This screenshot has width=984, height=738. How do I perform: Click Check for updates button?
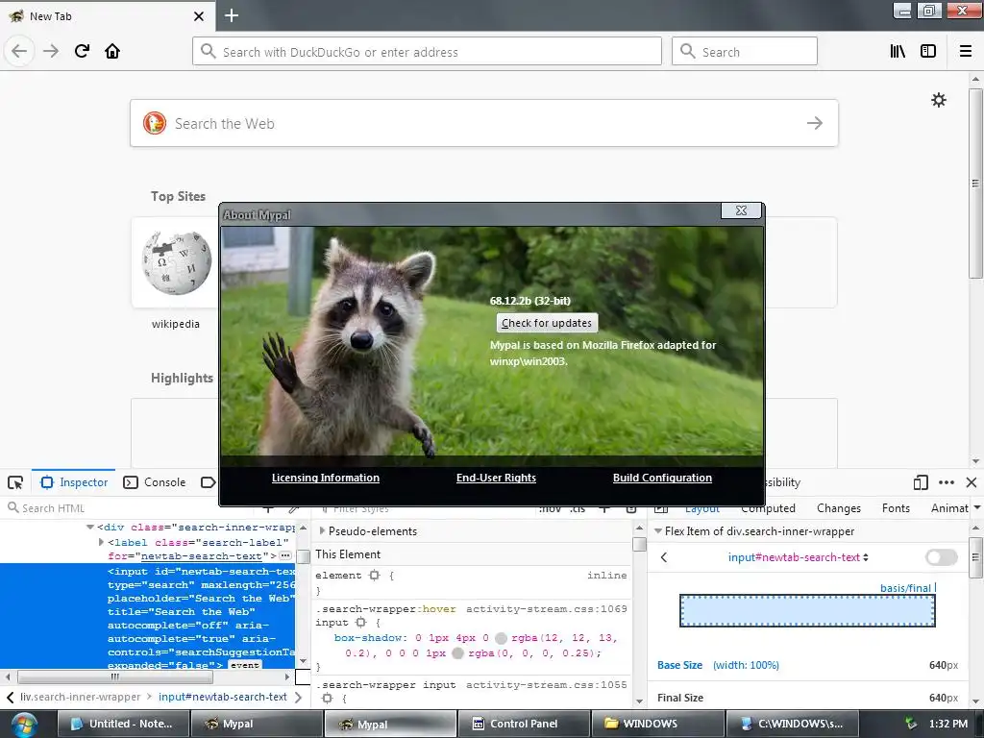pos(547,323)
